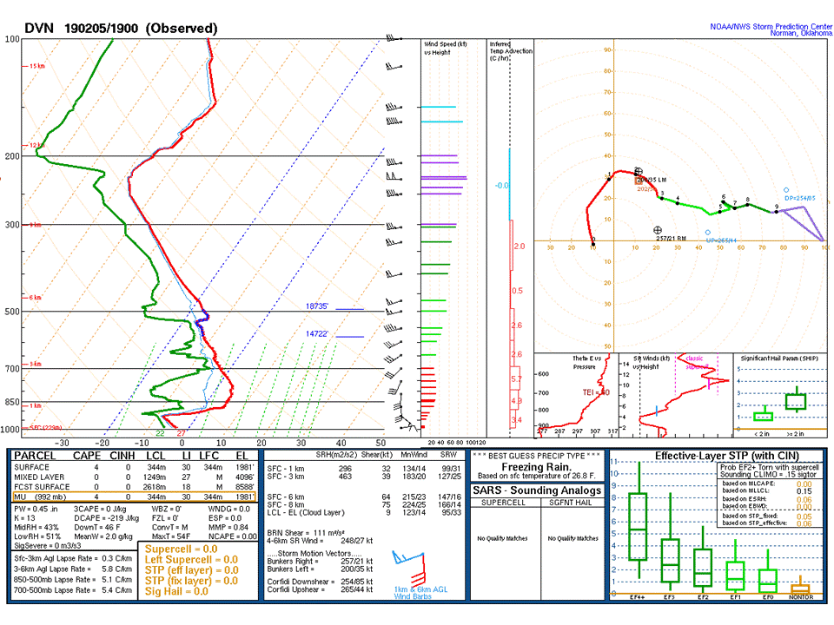Click the Bunkers Right mover marker on hodograph
834x625 pixels.
tap(658, 230)
